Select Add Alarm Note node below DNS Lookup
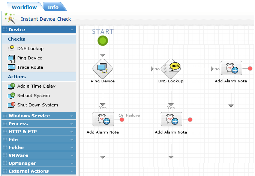255x176 pixels. pos(171,119)
